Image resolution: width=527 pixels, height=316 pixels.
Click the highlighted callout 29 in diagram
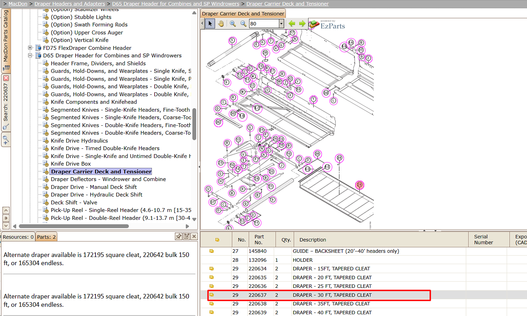(359, 185)
